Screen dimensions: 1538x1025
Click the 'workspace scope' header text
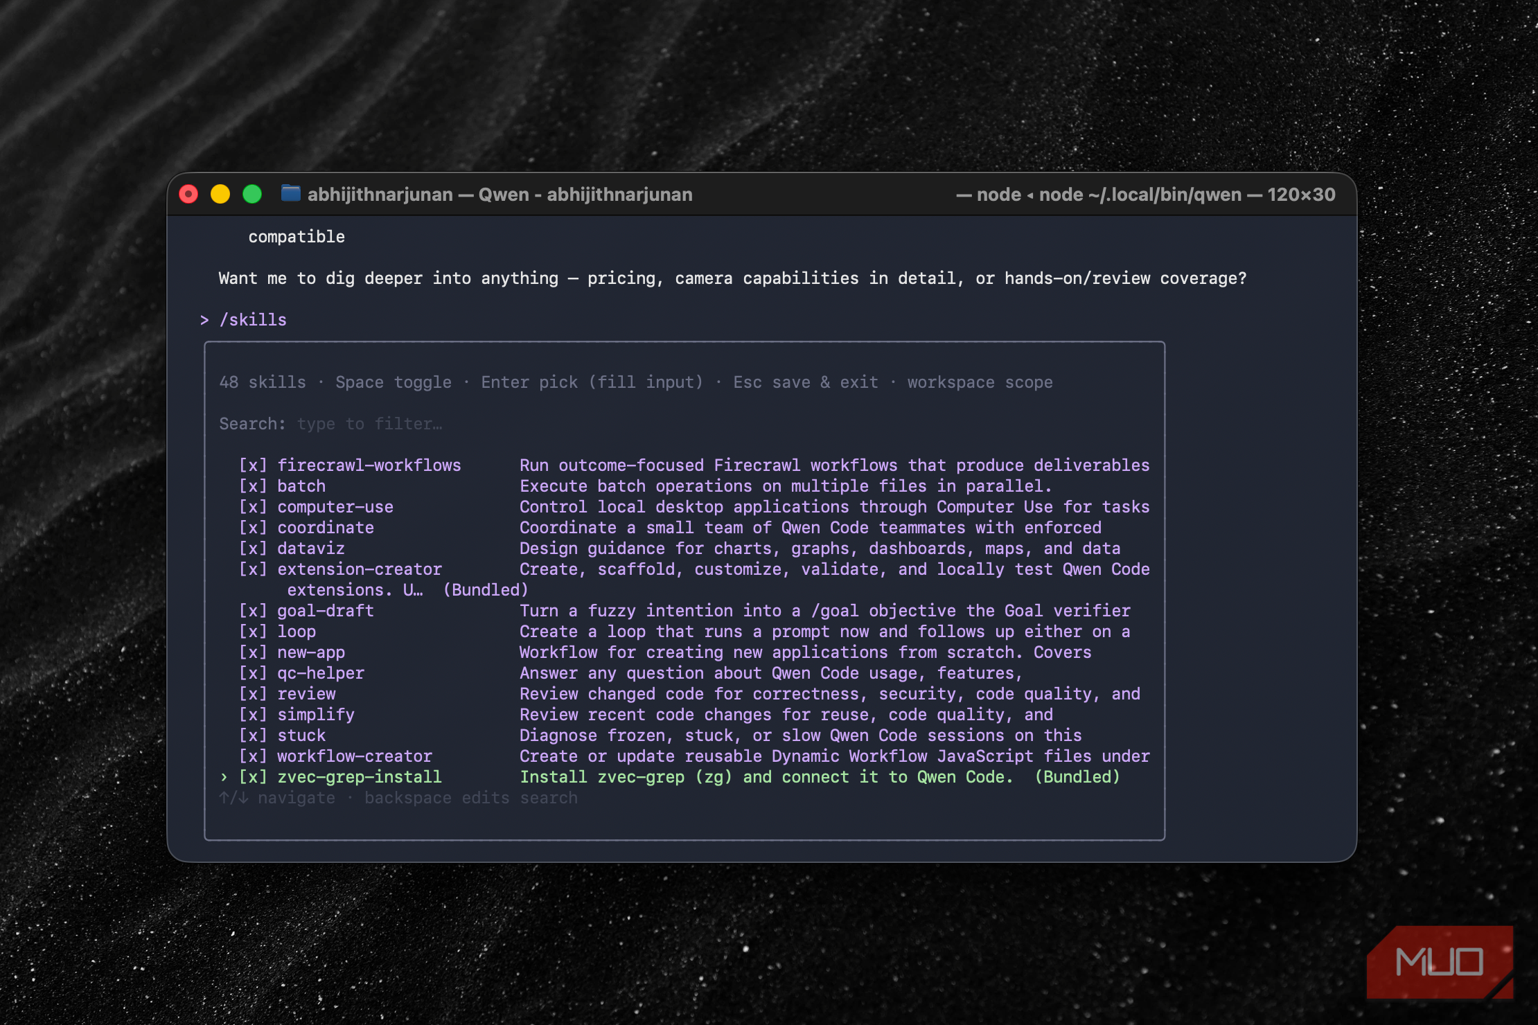(x=980, y=382)
